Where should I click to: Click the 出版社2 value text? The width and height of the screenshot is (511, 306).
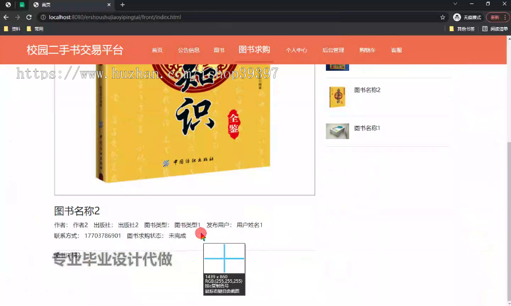click(128, 225)
